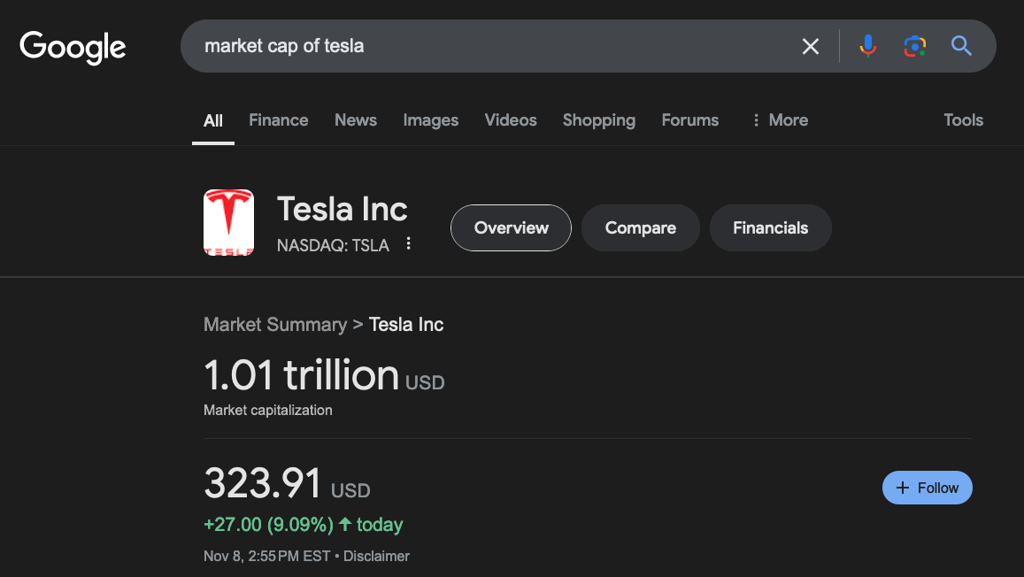The height and width of the screenshot is (577, 1024).
Task: Select the Overview chip for Tesla Inc
Action: tap(511, 227)
